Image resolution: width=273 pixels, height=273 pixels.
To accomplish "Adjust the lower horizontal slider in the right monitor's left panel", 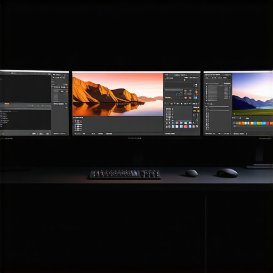I will click(219, 110).
